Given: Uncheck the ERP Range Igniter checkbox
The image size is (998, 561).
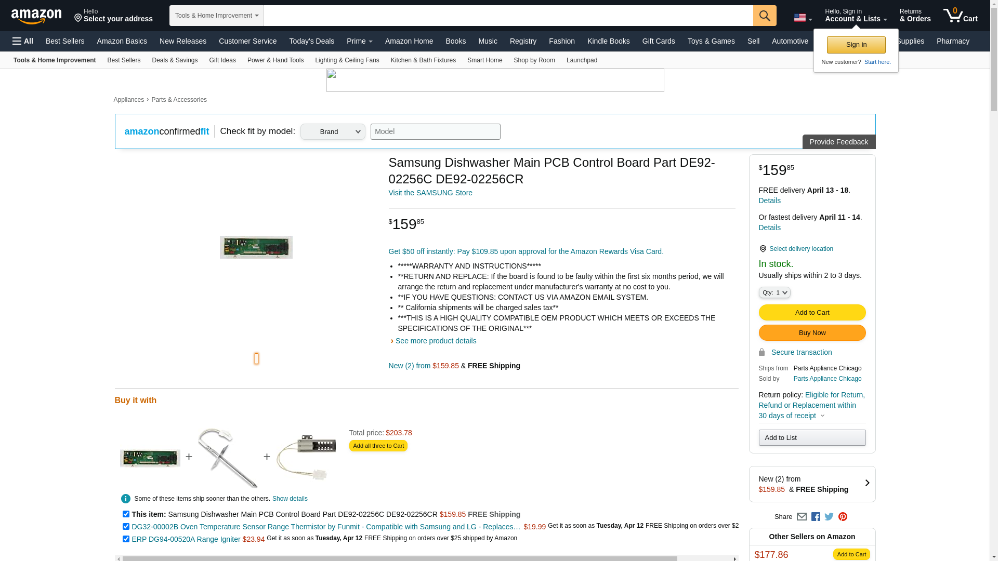Looking at the screenshot, I should 126,539.
